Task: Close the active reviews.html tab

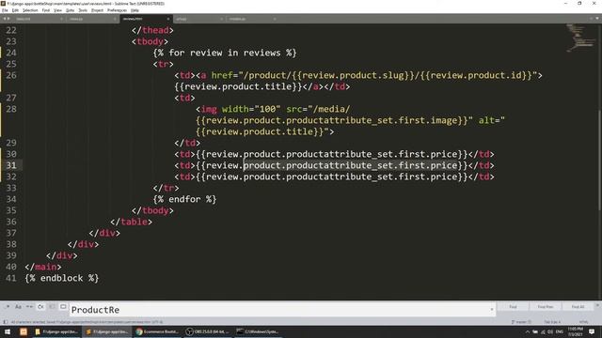Action: pos(167,19)
